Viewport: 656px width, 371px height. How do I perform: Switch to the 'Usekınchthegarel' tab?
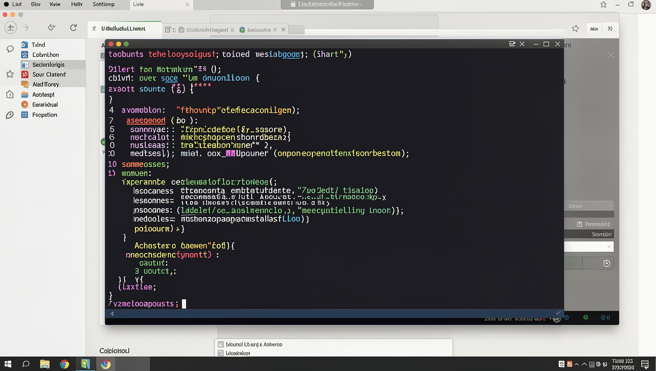coord(207,30)
